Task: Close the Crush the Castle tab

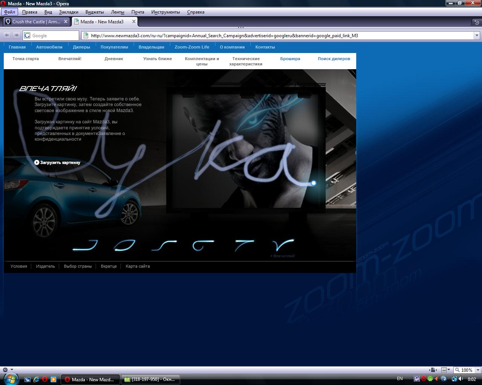Action: coord(66,22)
